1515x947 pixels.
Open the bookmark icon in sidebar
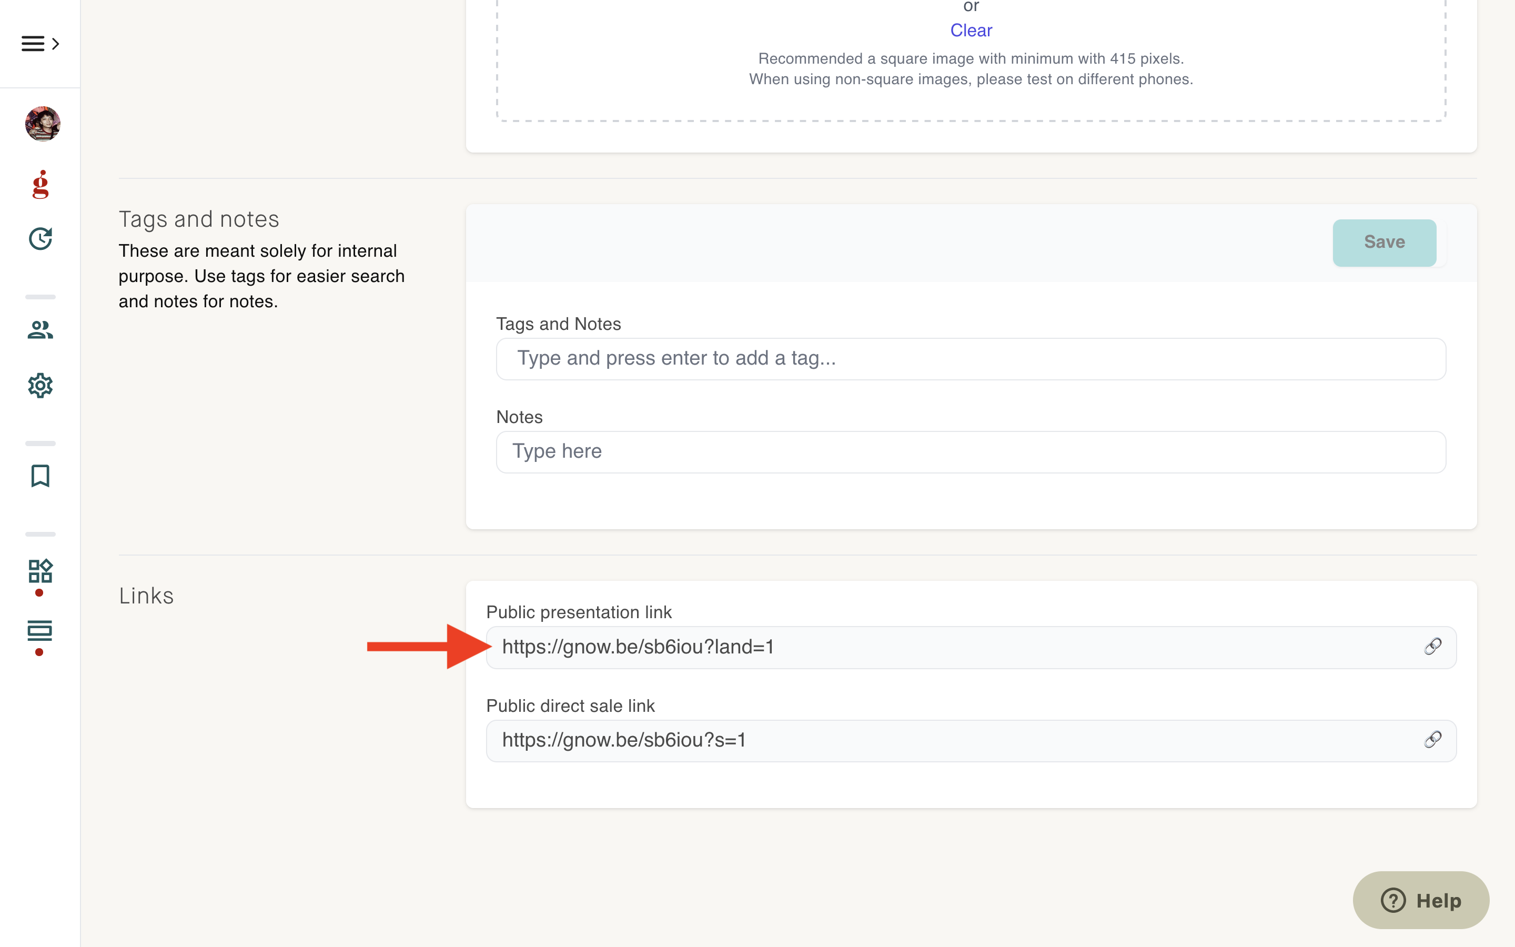pyautogui.click(x=41, y=476)
